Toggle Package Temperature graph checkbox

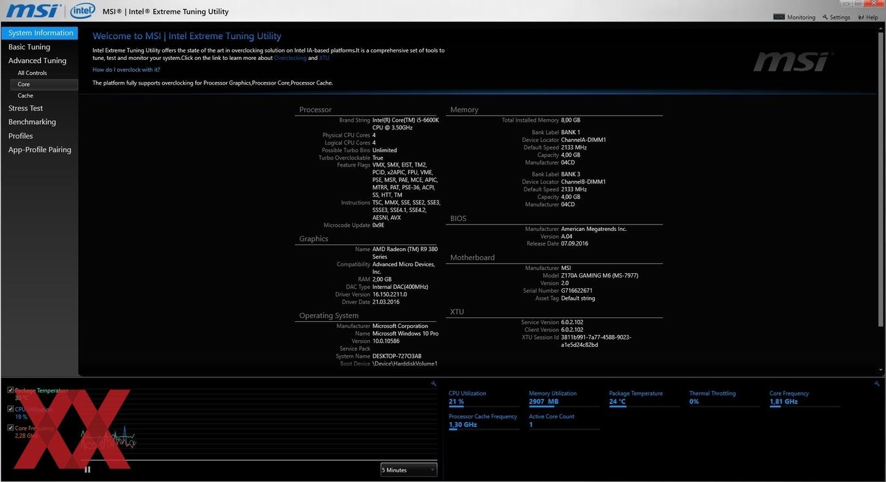[x=10, y=390]
